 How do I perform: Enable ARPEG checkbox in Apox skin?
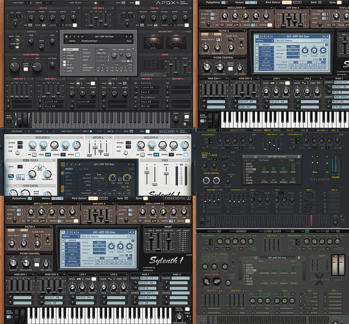[65, 50]
